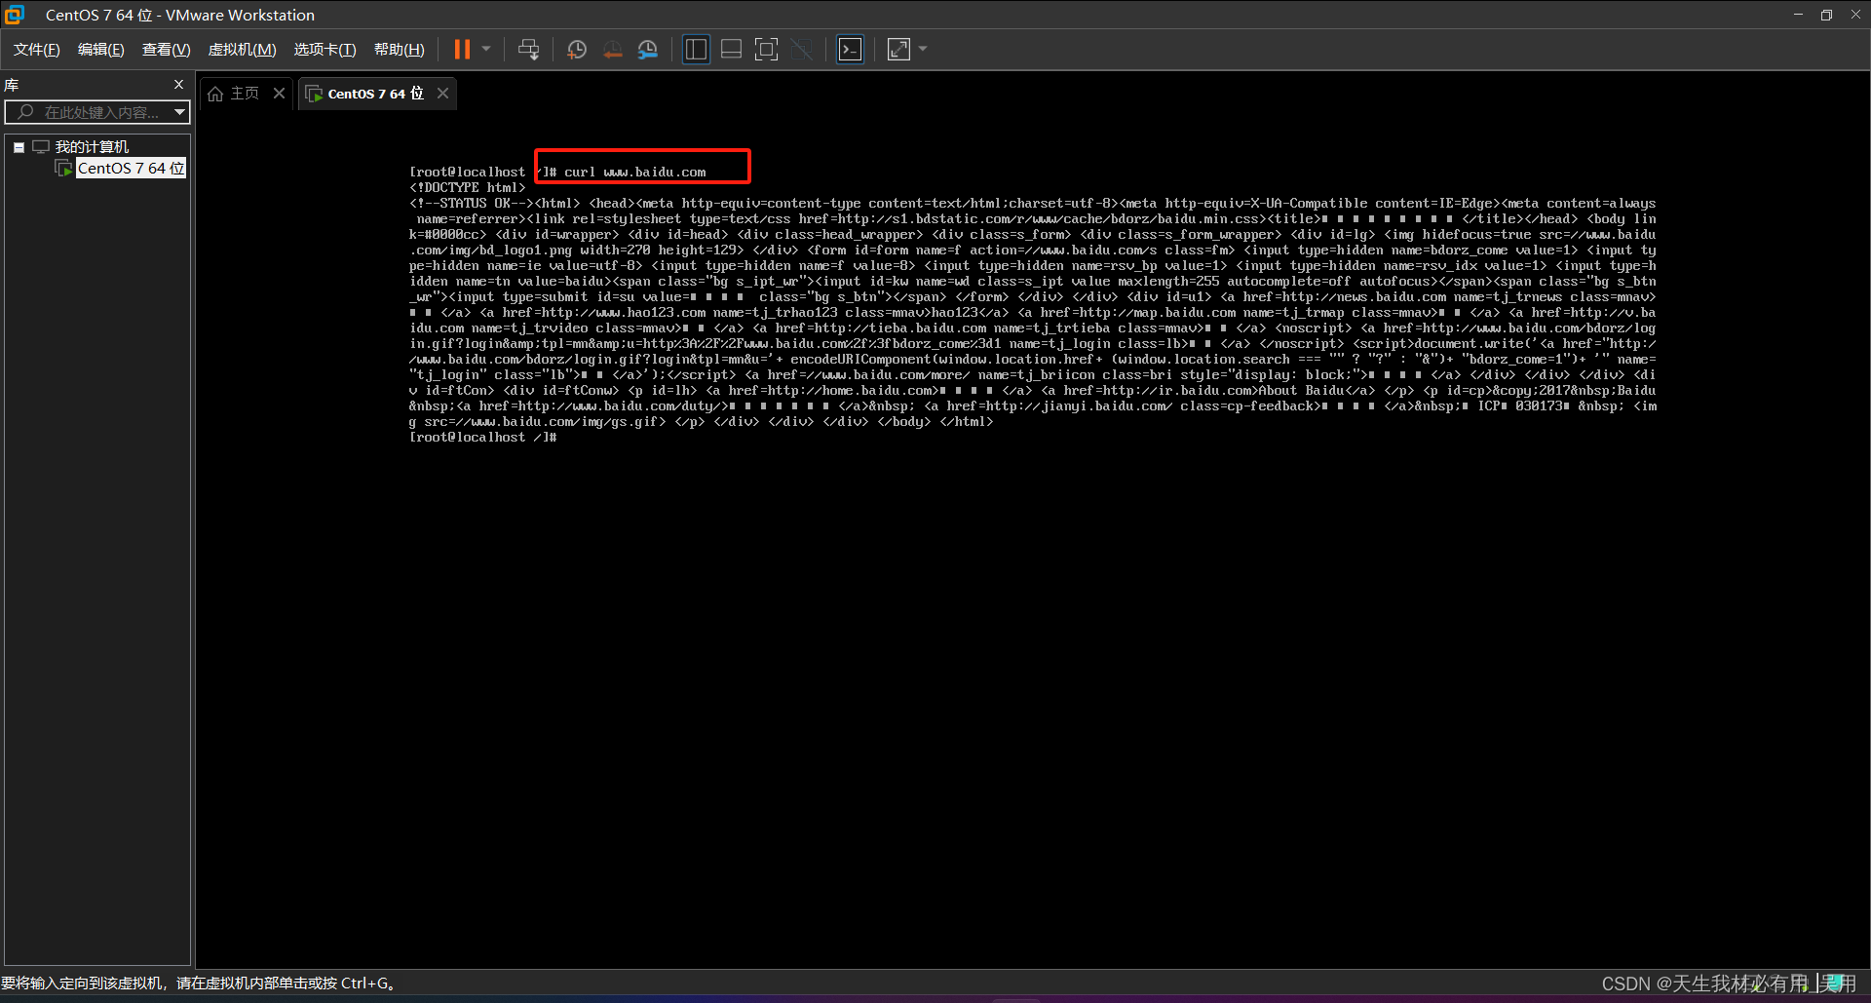1871x1003 pixels.
Task: Close the 库 library panel
Action: 178,85
